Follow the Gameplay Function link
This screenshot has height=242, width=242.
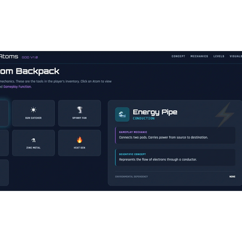tap(17, 87)
